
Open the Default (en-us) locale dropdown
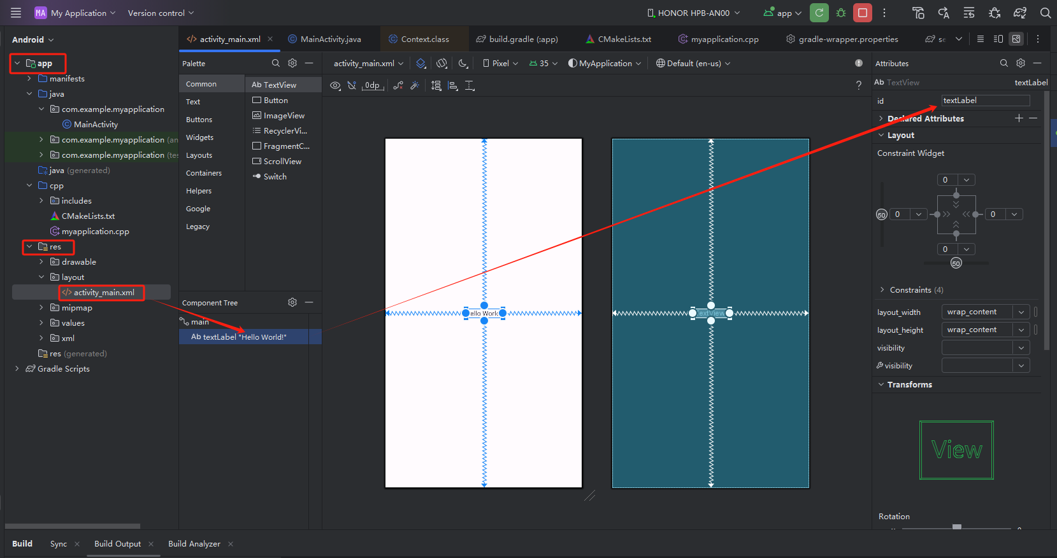click(693, 63)
